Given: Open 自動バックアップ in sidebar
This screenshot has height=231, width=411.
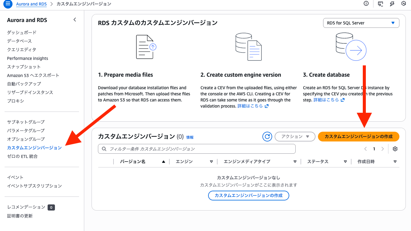Looking at the screenshot, I should click(x=24, y=84).
